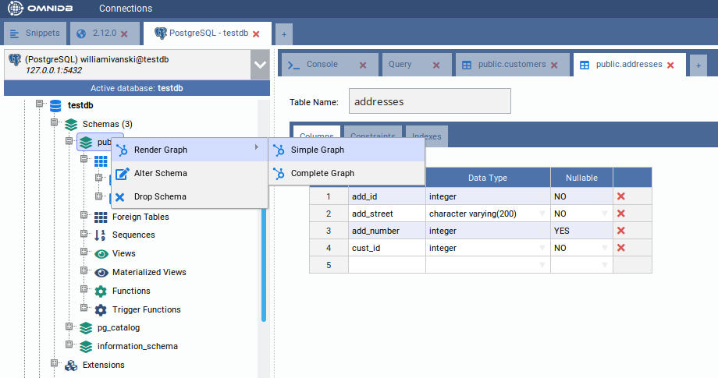Click the Views eye icon in tree
Image resolution: width=718 pixels, height=378 pixels.
pos(101,253)
